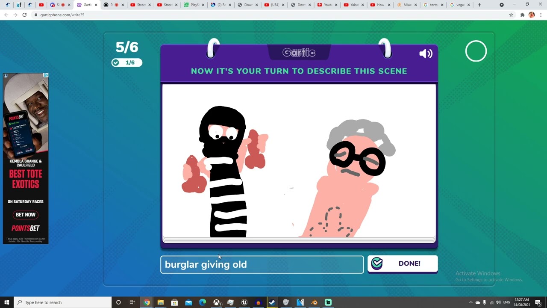
Task: Click the Gartic logo on the notebook header
Action: point(299,53)
